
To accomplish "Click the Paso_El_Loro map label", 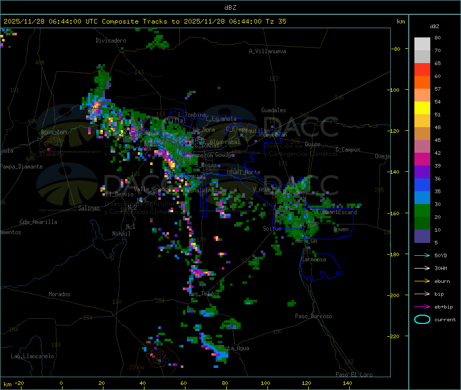I will click(354, 375).
